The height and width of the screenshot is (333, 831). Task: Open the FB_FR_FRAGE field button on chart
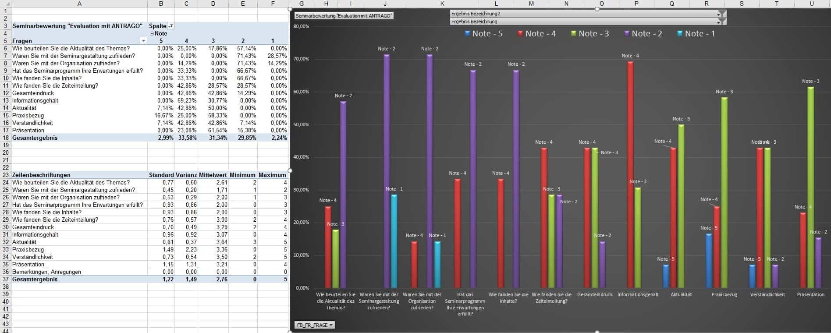coord(315,325)
